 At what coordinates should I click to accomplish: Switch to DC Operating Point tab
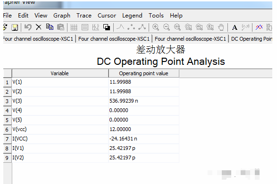(x=251, y=39)
